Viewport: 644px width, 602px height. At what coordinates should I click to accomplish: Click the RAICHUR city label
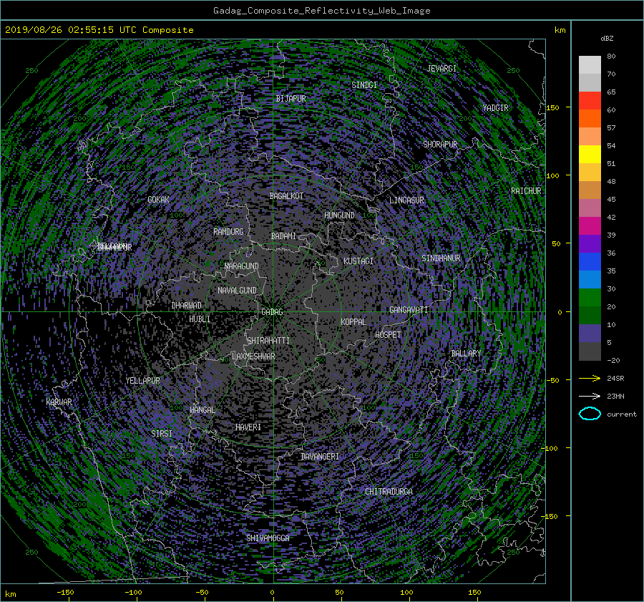point(526,191)
